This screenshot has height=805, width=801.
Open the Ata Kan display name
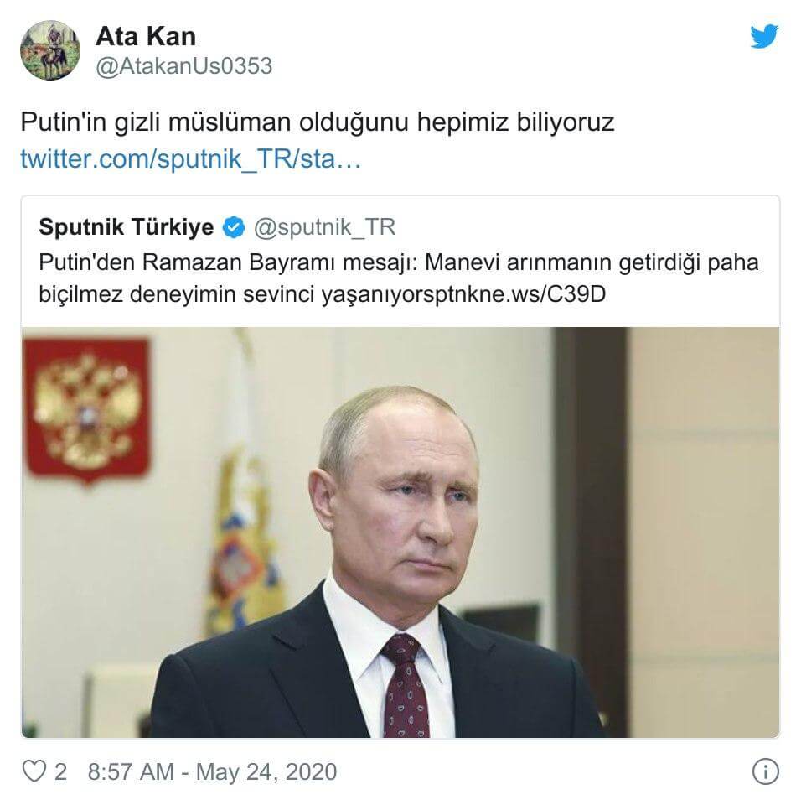pos(146,36)
